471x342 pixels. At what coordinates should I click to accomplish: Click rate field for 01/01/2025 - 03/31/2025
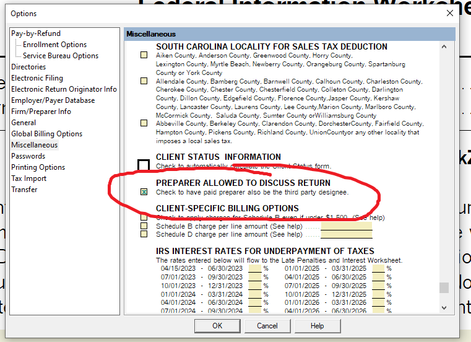pos(379,268)
